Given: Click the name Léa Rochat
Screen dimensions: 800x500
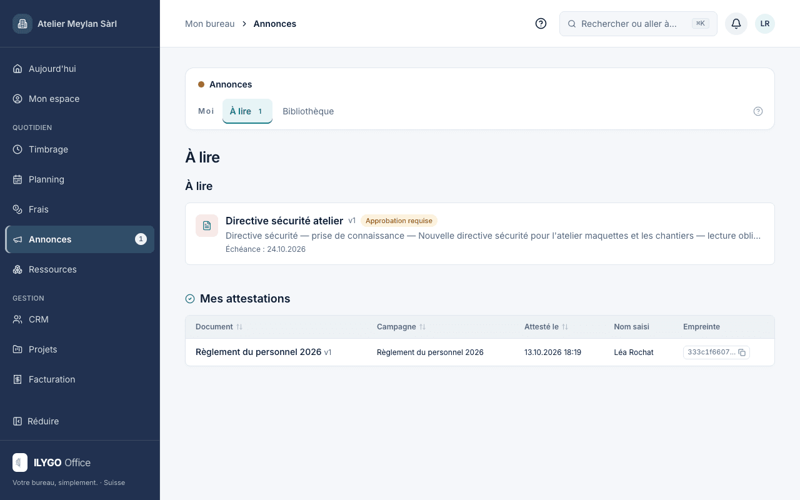Looking at the screenshot, I should [634, 352].
